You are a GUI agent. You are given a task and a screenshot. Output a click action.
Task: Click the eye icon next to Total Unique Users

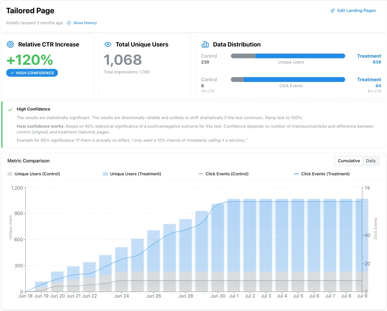108,44
